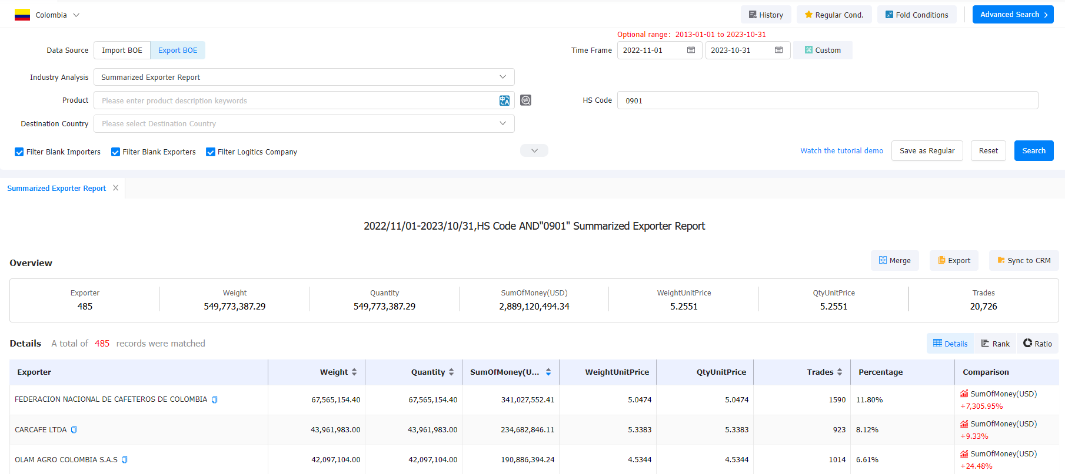The height and width of the screenshot is (474, 1065).
Task: Open CARCAFE LTDA exporter
Action: [x=41, y=430]
